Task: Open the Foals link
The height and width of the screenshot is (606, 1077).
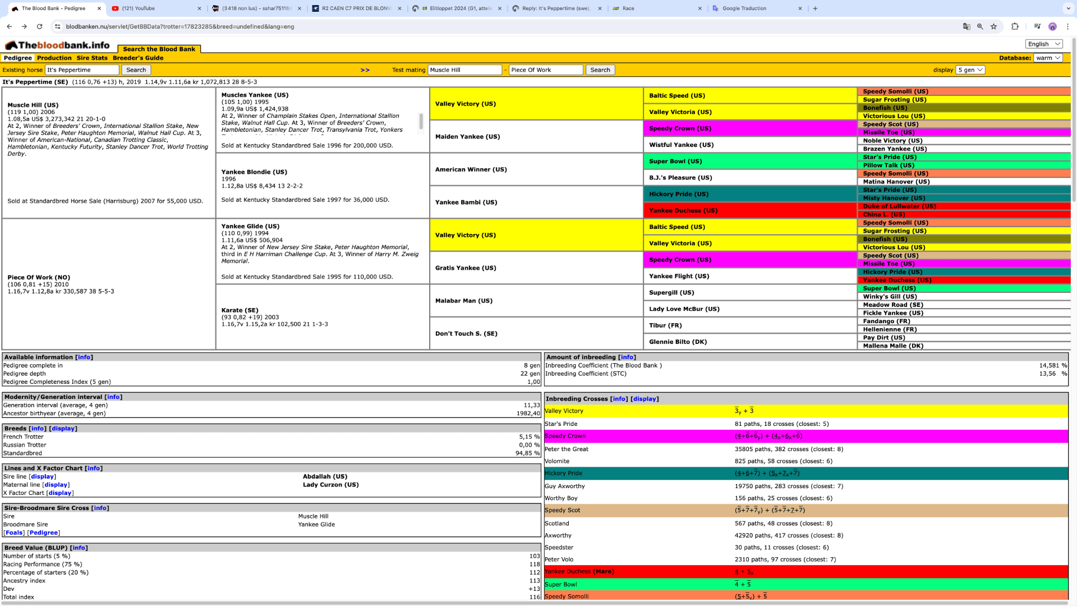Action: click(14, 533)
